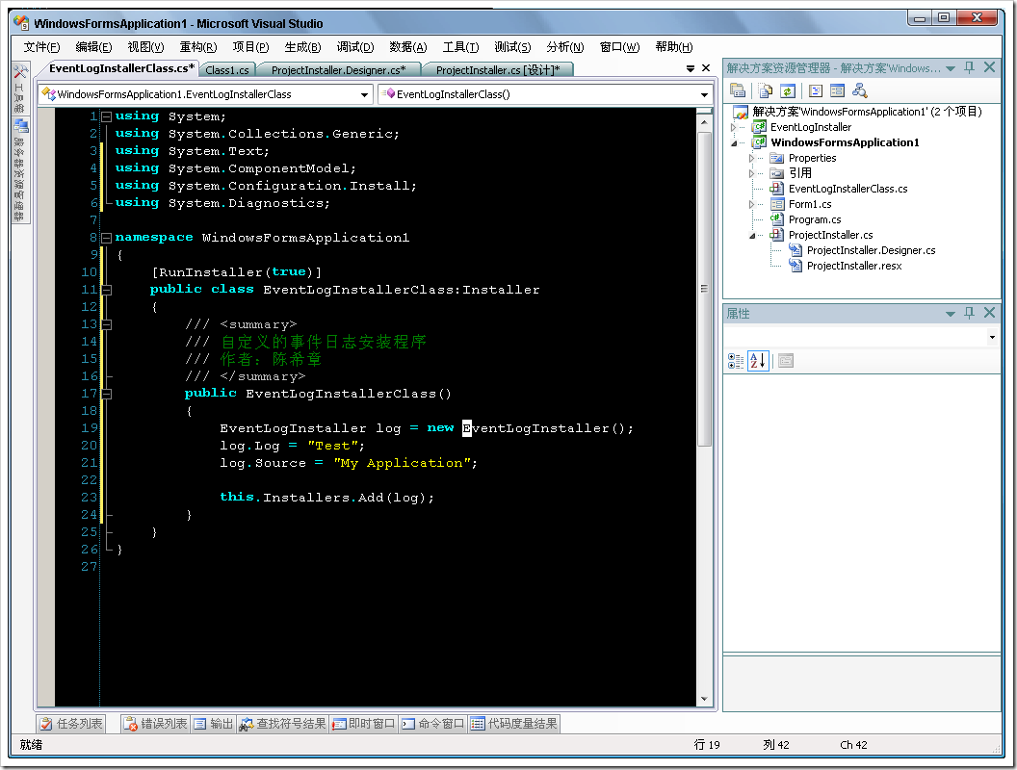Click the Program.cs C# file icon
This screenshot has width=1017, height=770.
[777, 219]
